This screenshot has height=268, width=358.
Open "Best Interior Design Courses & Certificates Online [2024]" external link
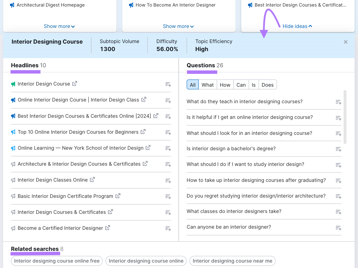coord(156,116)
